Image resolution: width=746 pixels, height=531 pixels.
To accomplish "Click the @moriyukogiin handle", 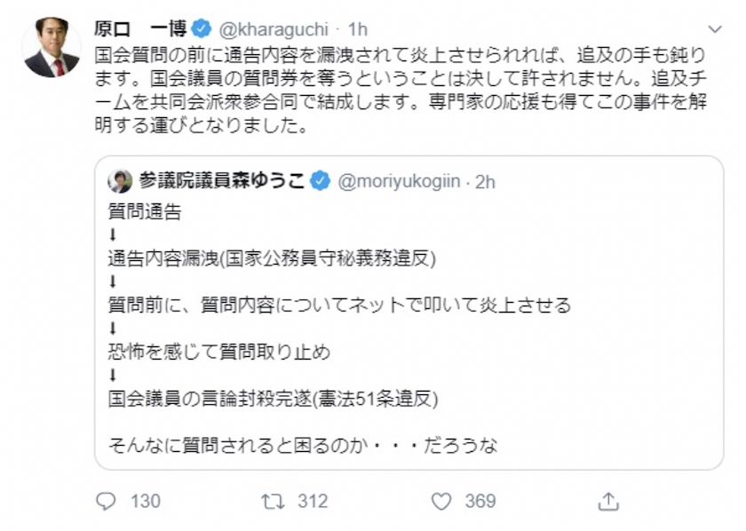I will 399,181.
